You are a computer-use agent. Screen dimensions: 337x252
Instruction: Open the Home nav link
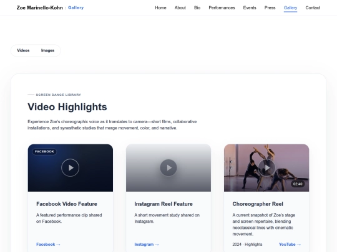click(161, 7)
